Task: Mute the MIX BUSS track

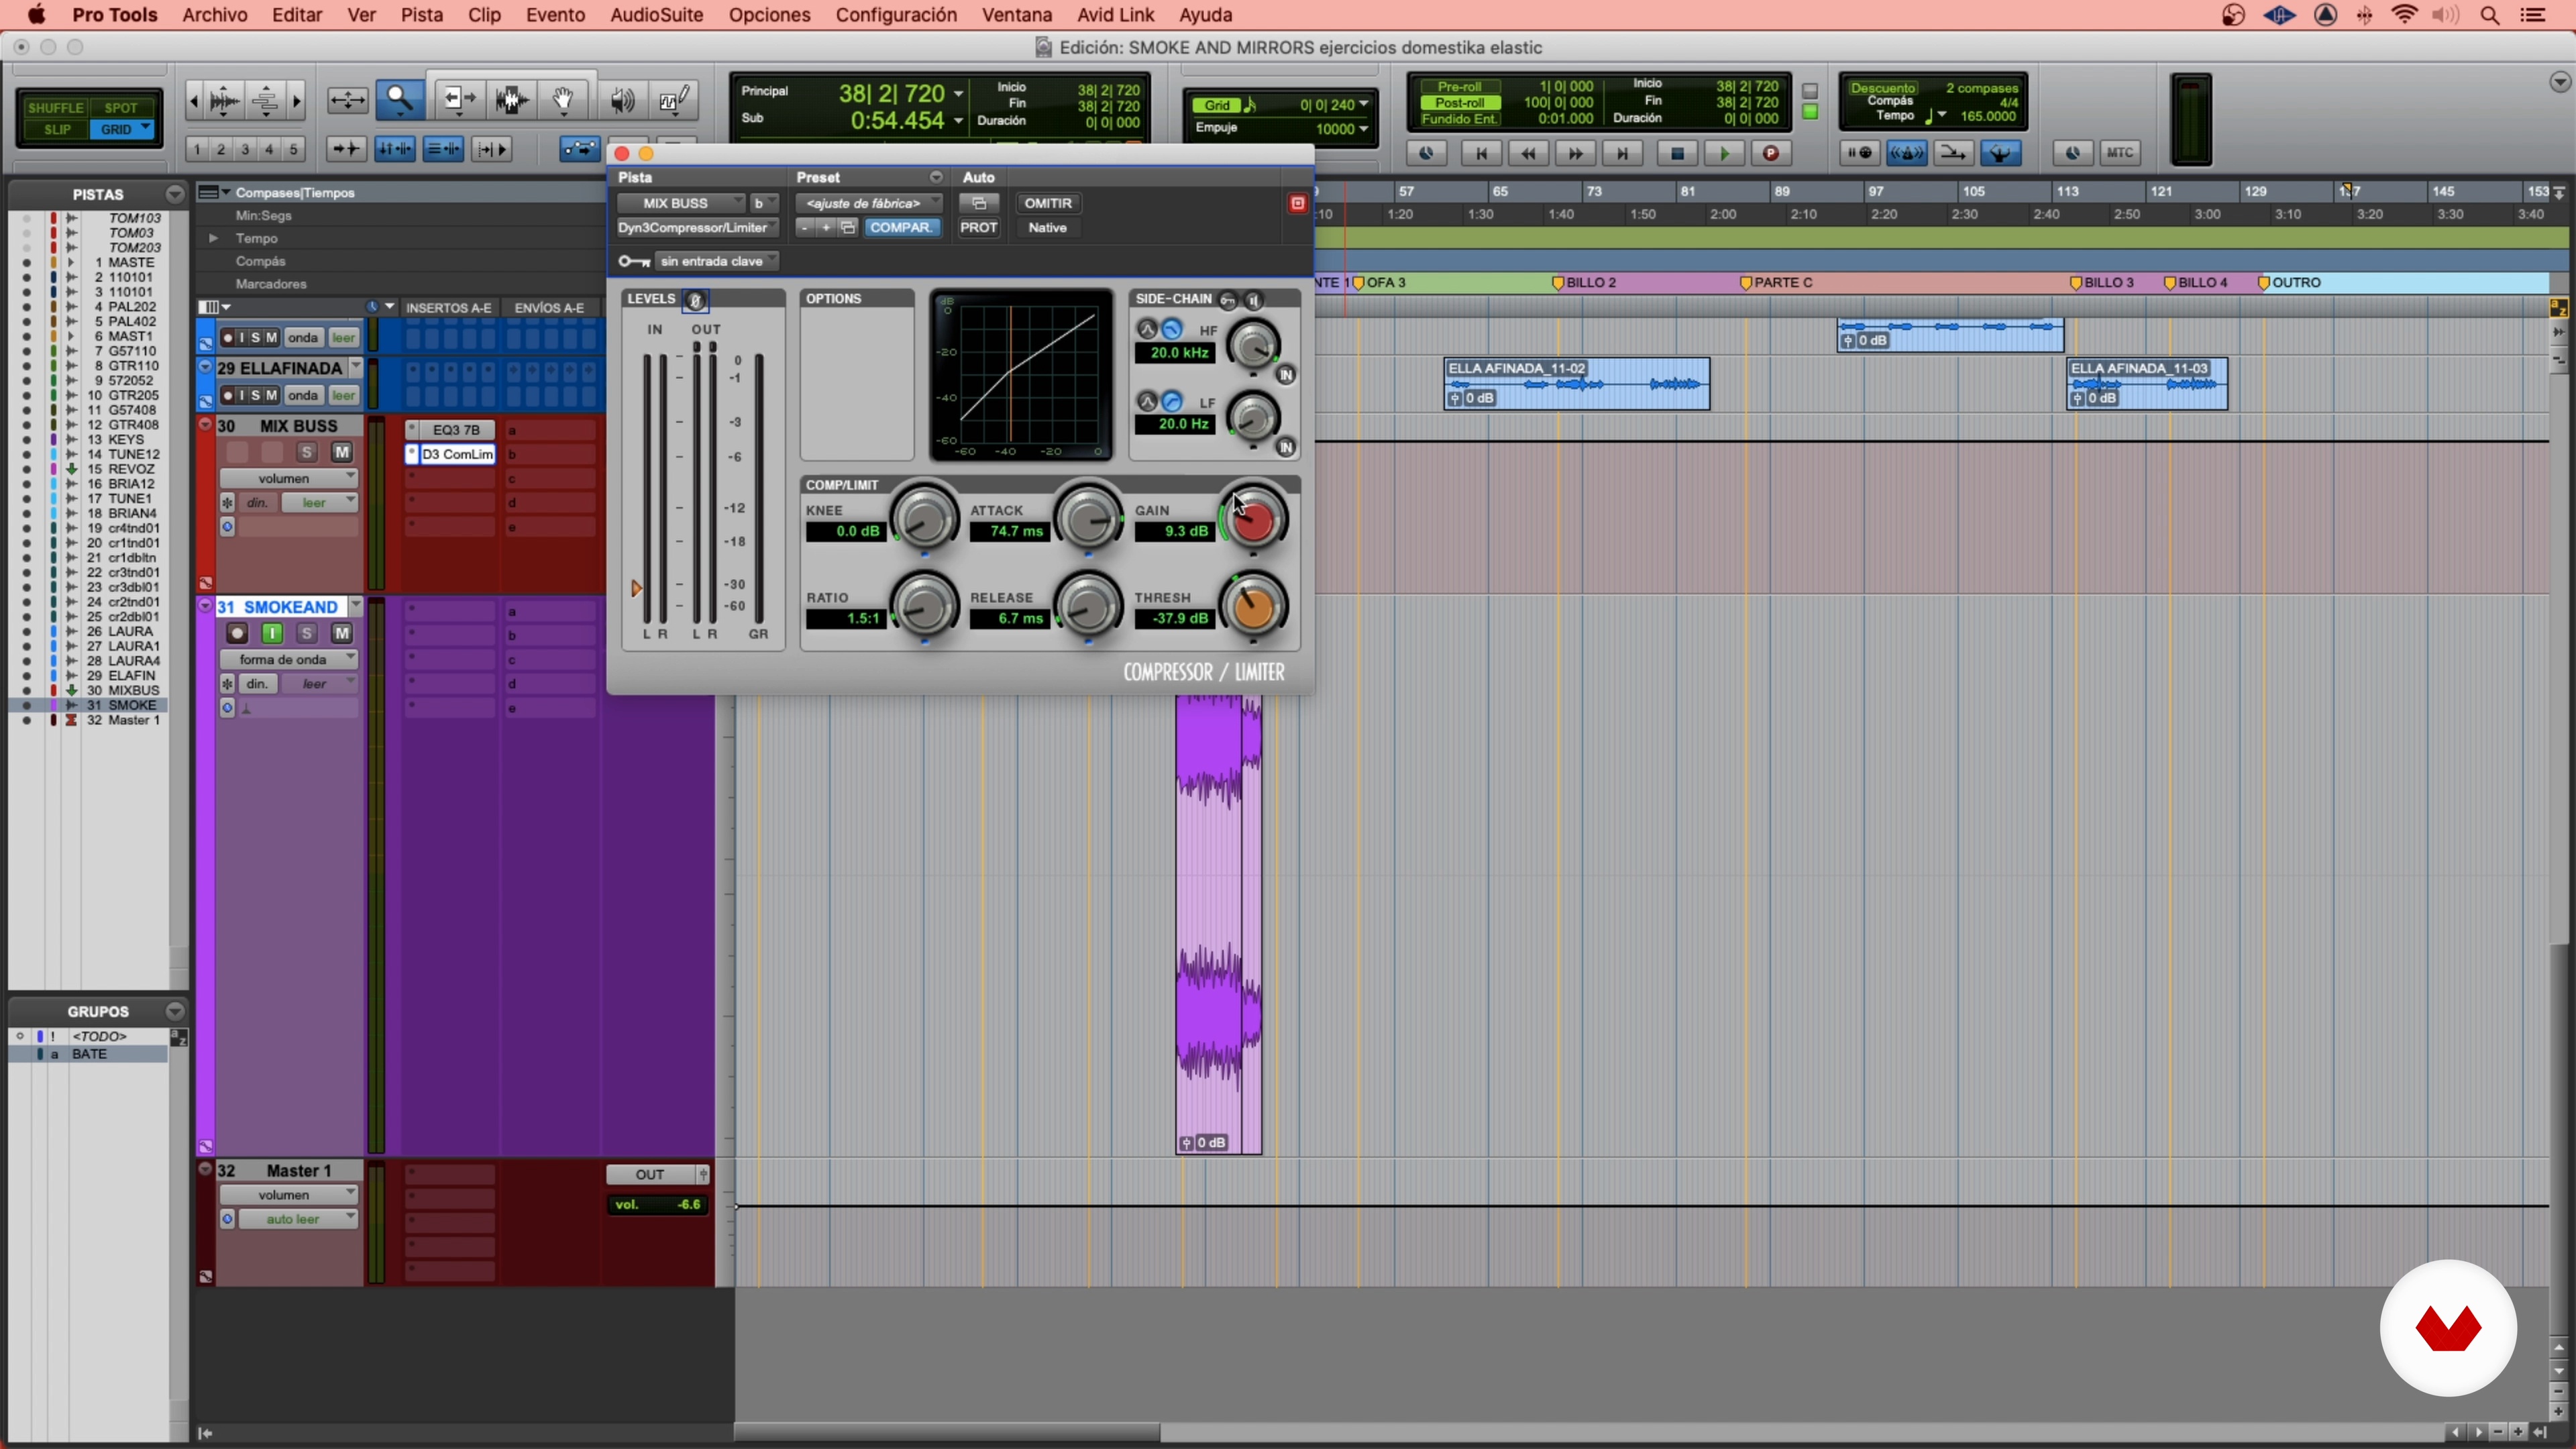Action: [342, 452]
